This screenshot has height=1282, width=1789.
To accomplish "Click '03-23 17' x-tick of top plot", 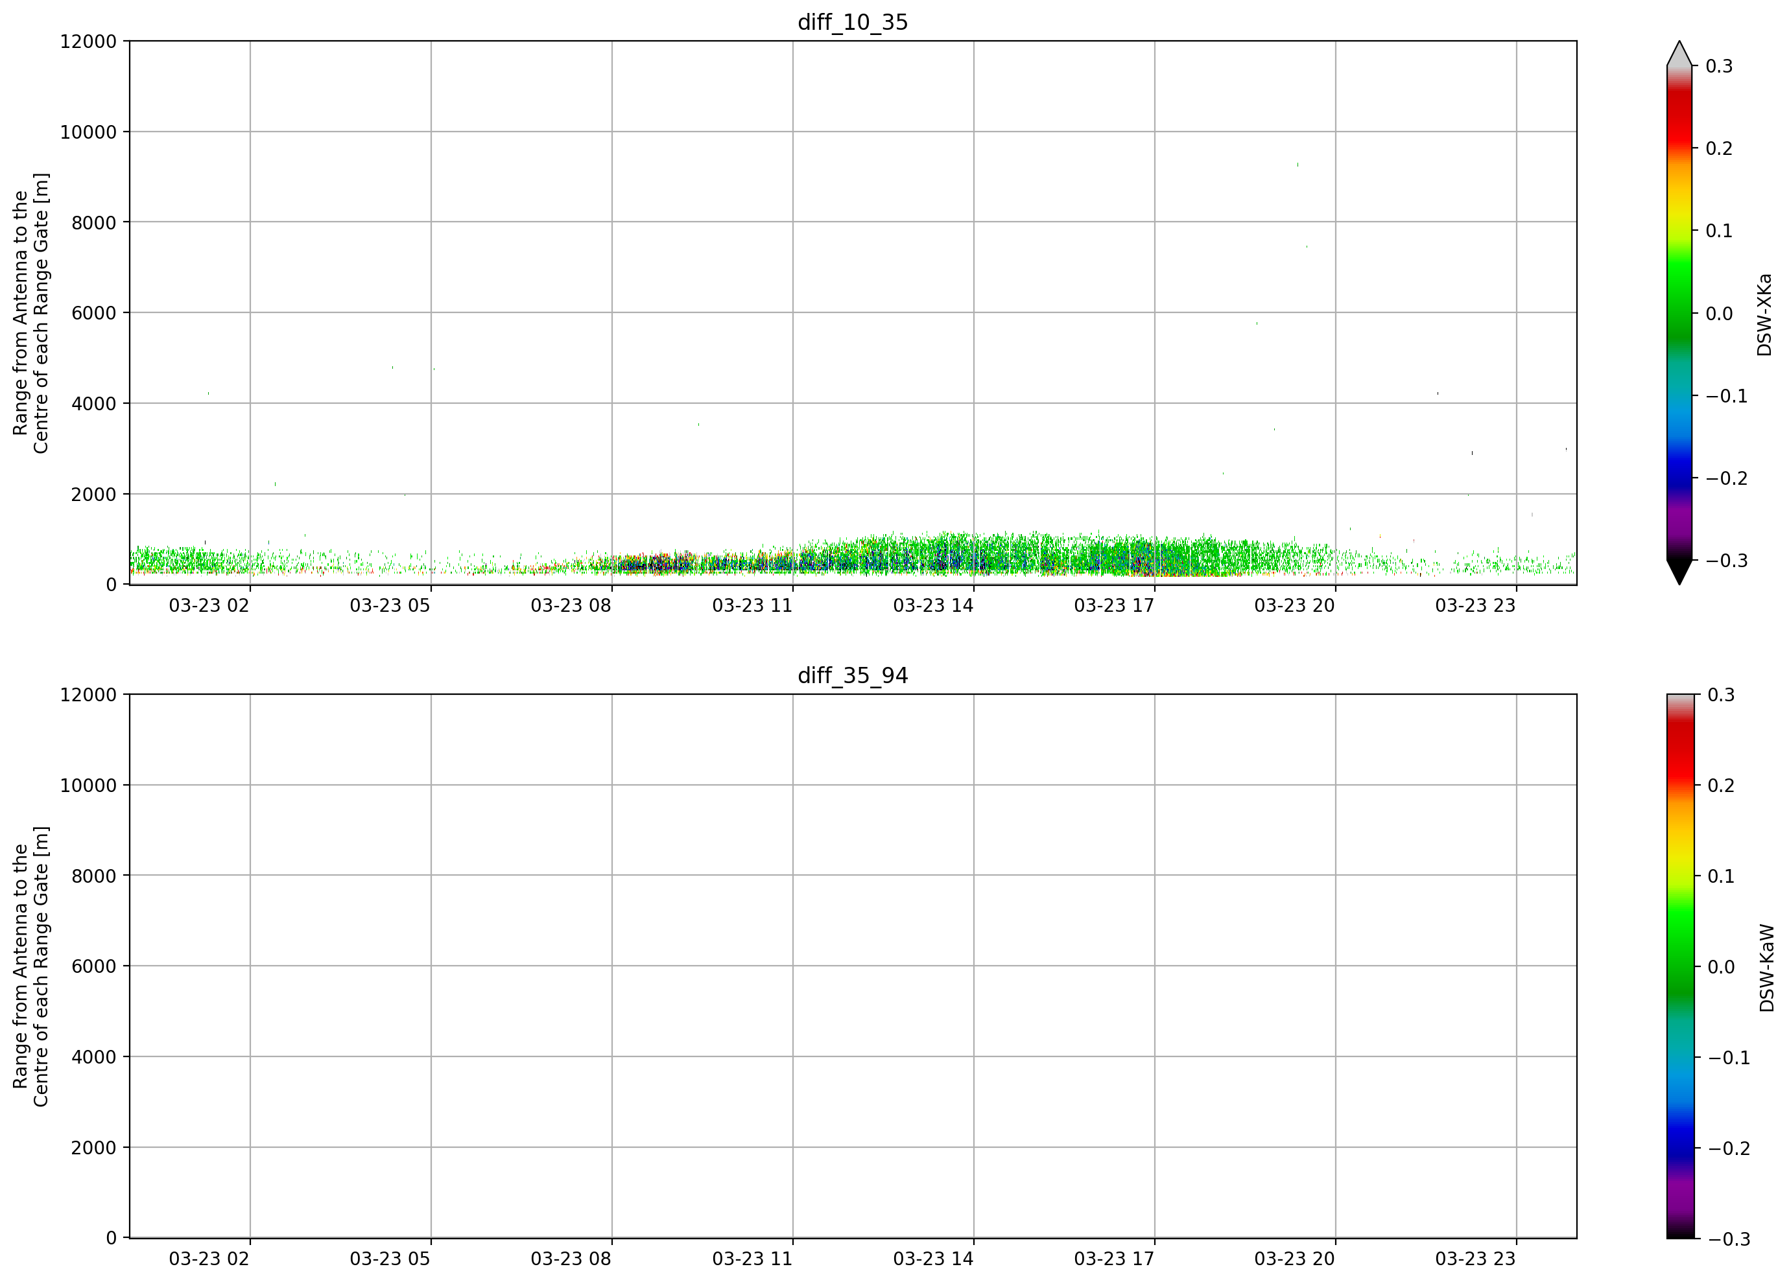I will [1114, 605].
